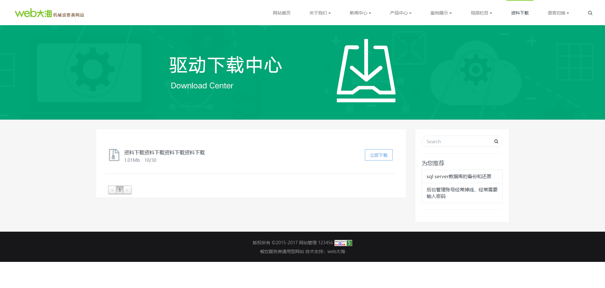
Task: Open 后台管理账号经常掉线 recommended article
Action: click(x=462, y=193)
